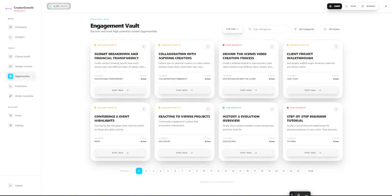Screen dimensions: 392x196
Task: Go to pagination page 23
Action: coord(298,171)
